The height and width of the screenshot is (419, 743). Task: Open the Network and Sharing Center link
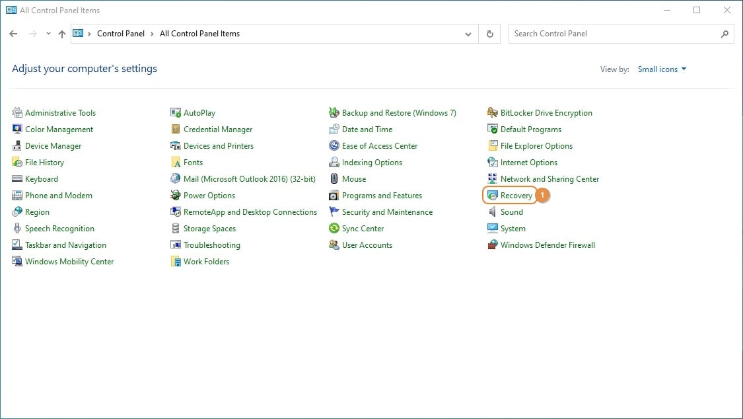point(549,179)
